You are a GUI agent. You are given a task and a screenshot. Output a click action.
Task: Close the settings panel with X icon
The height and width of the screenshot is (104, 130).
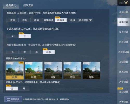[x=126, y=3]
